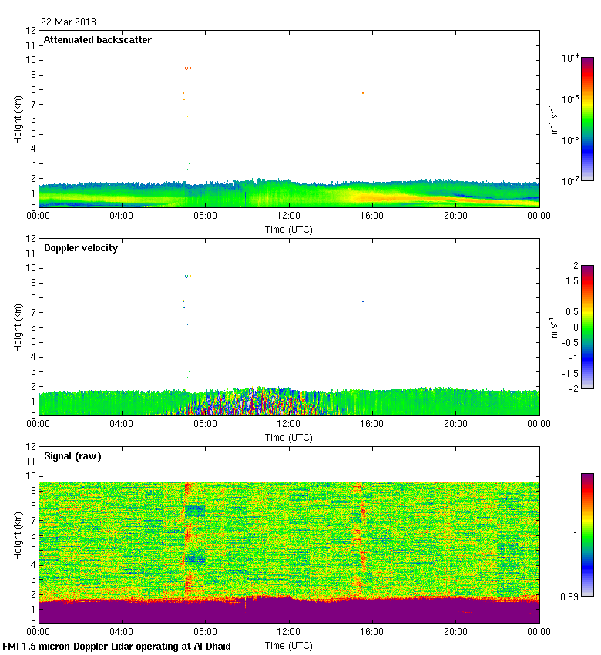601x655 pixels.
Task: Click 'Time (UTC)' label under backscatter plot
Action: coord(289,229)
